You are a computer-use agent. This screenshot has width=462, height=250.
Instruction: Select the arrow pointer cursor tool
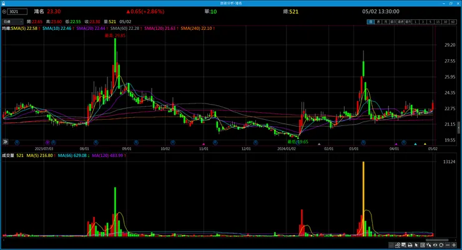tap(416, 245)
